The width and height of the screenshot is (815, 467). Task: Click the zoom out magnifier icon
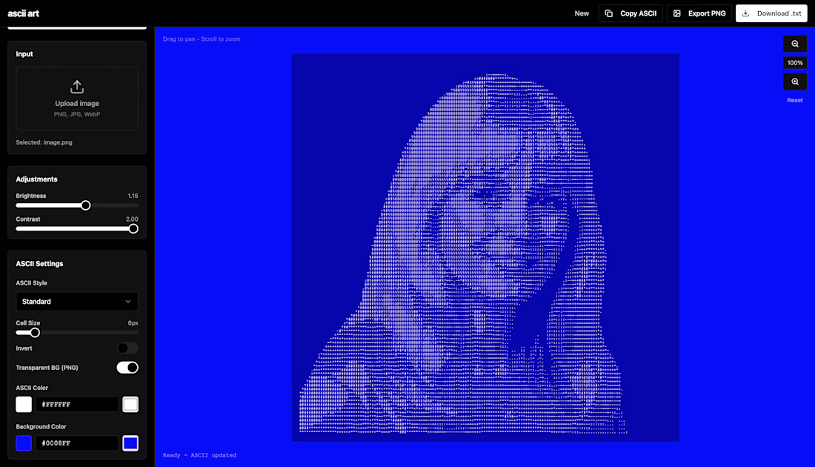795,44
